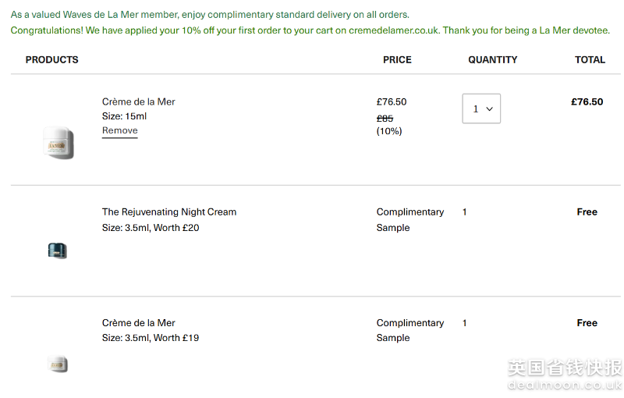Screen dimensions: 624x398
Task: Click the PRODUCTS column header
Action: (x=52, y=59)
